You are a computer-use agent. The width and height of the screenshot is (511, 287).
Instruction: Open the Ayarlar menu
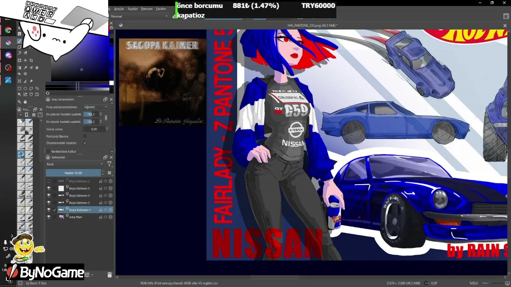click(x=133, y=9)
